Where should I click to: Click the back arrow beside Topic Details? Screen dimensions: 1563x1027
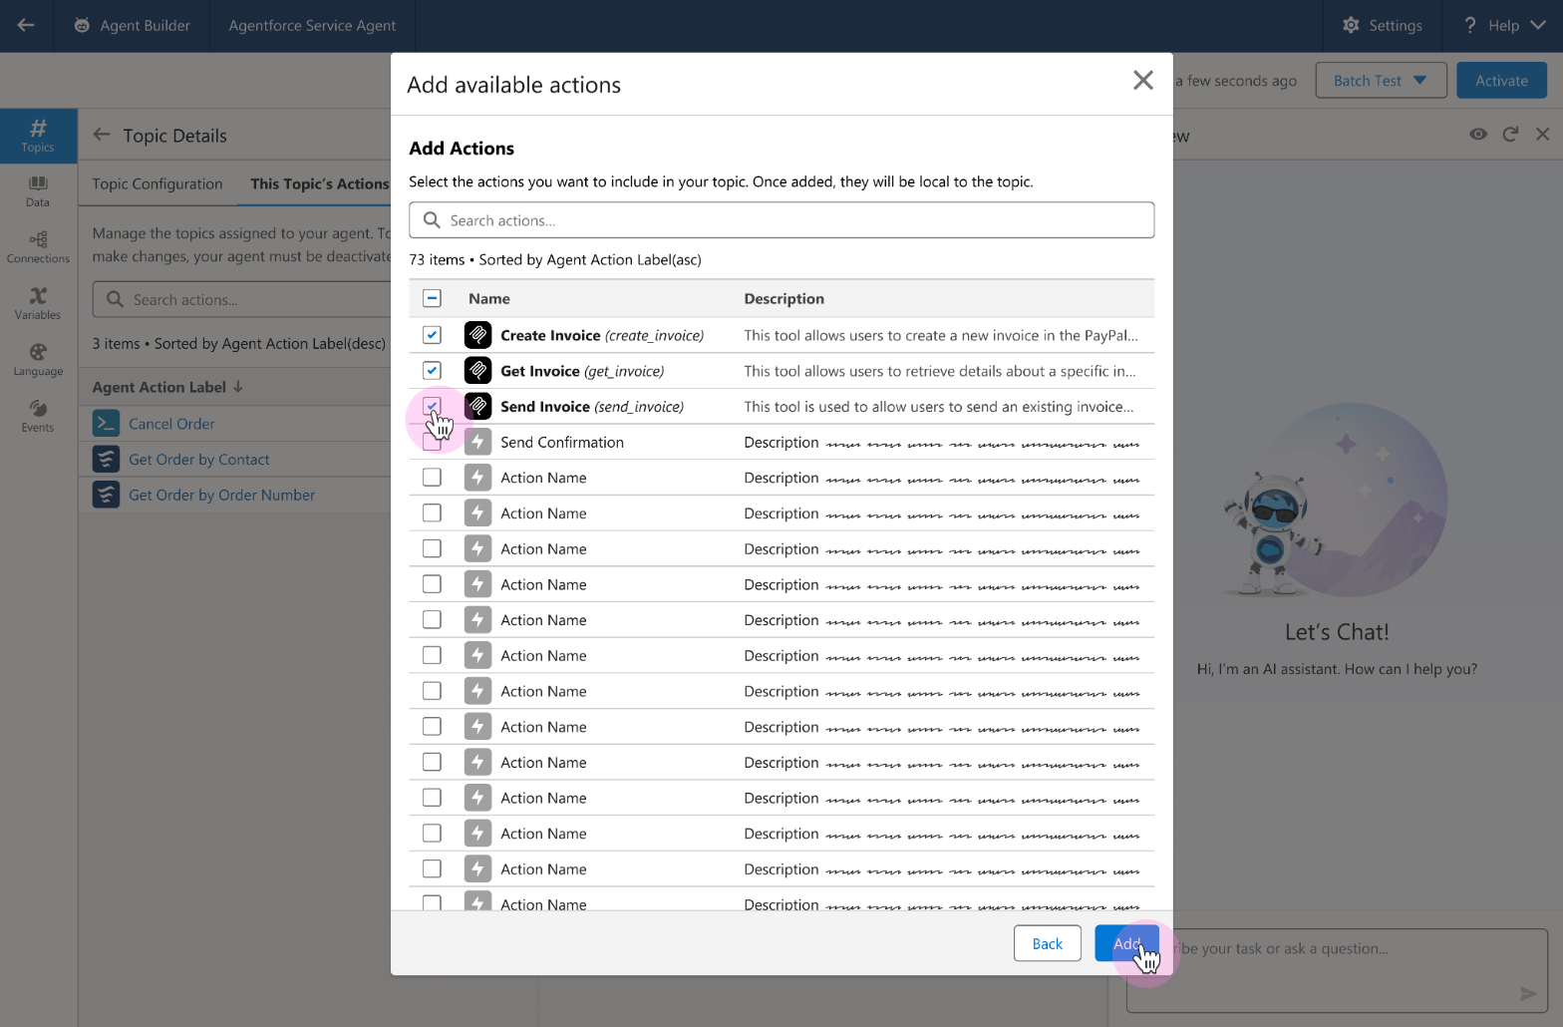click(x=102, y=135)
